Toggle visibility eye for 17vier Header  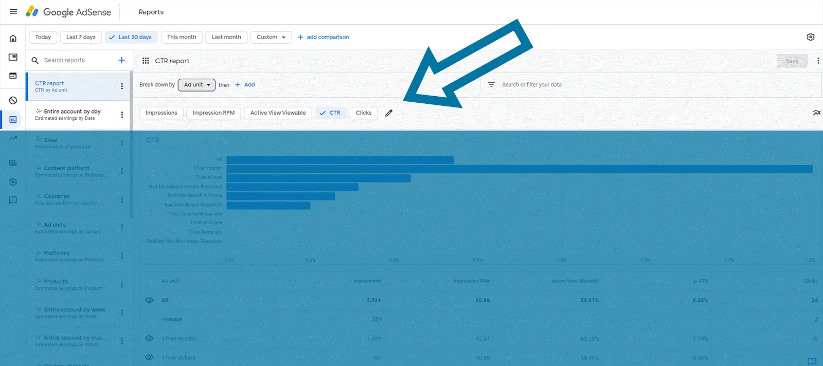pyautogui.click(x=149, y=338)
